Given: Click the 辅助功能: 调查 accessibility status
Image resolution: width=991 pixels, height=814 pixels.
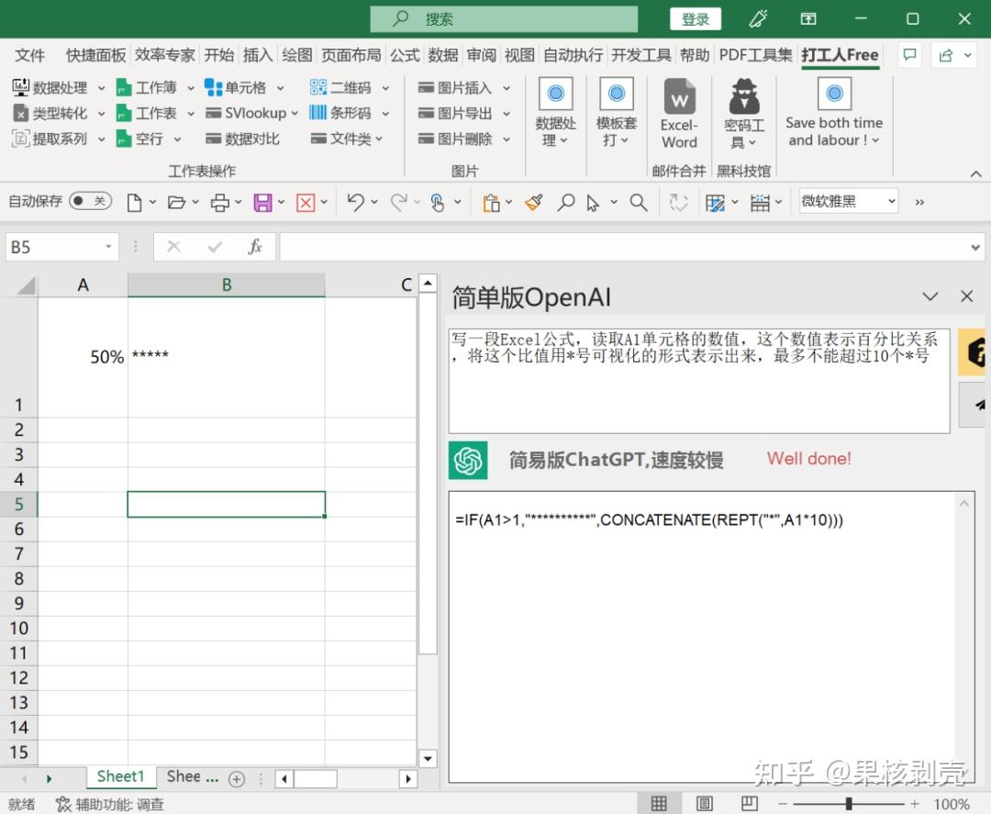Looking at the screenshot, I should [x=109, y=804].
